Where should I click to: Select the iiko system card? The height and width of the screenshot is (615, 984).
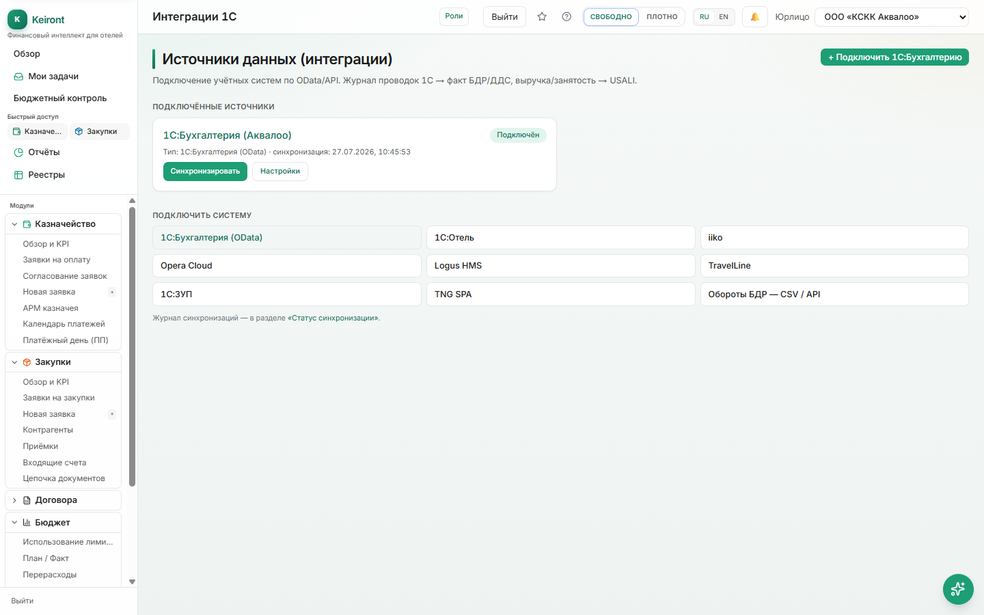(x=834, y=238)
